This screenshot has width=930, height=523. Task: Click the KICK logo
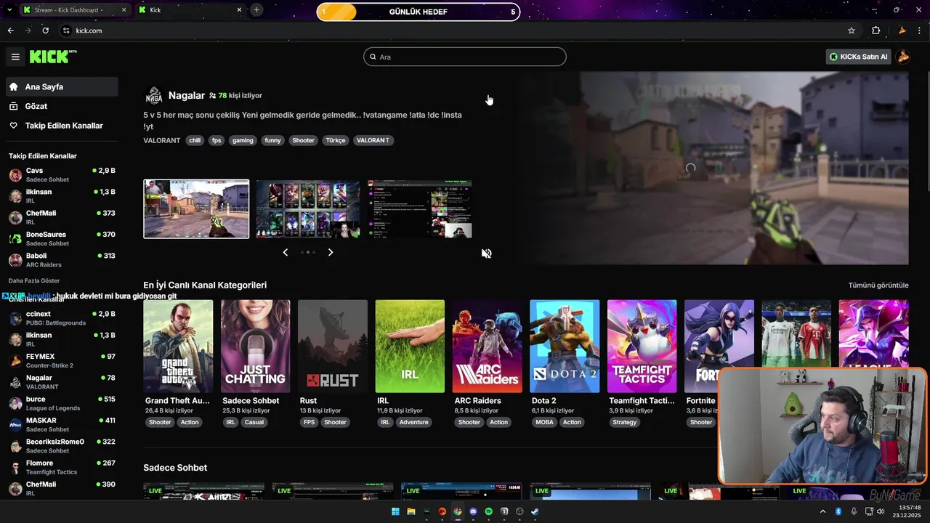(53, 57)
